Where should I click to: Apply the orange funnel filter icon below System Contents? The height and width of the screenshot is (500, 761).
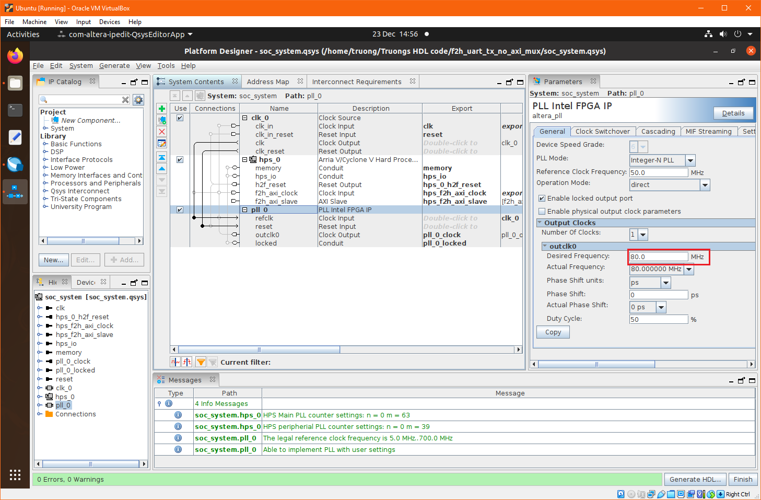coord(201,362)
